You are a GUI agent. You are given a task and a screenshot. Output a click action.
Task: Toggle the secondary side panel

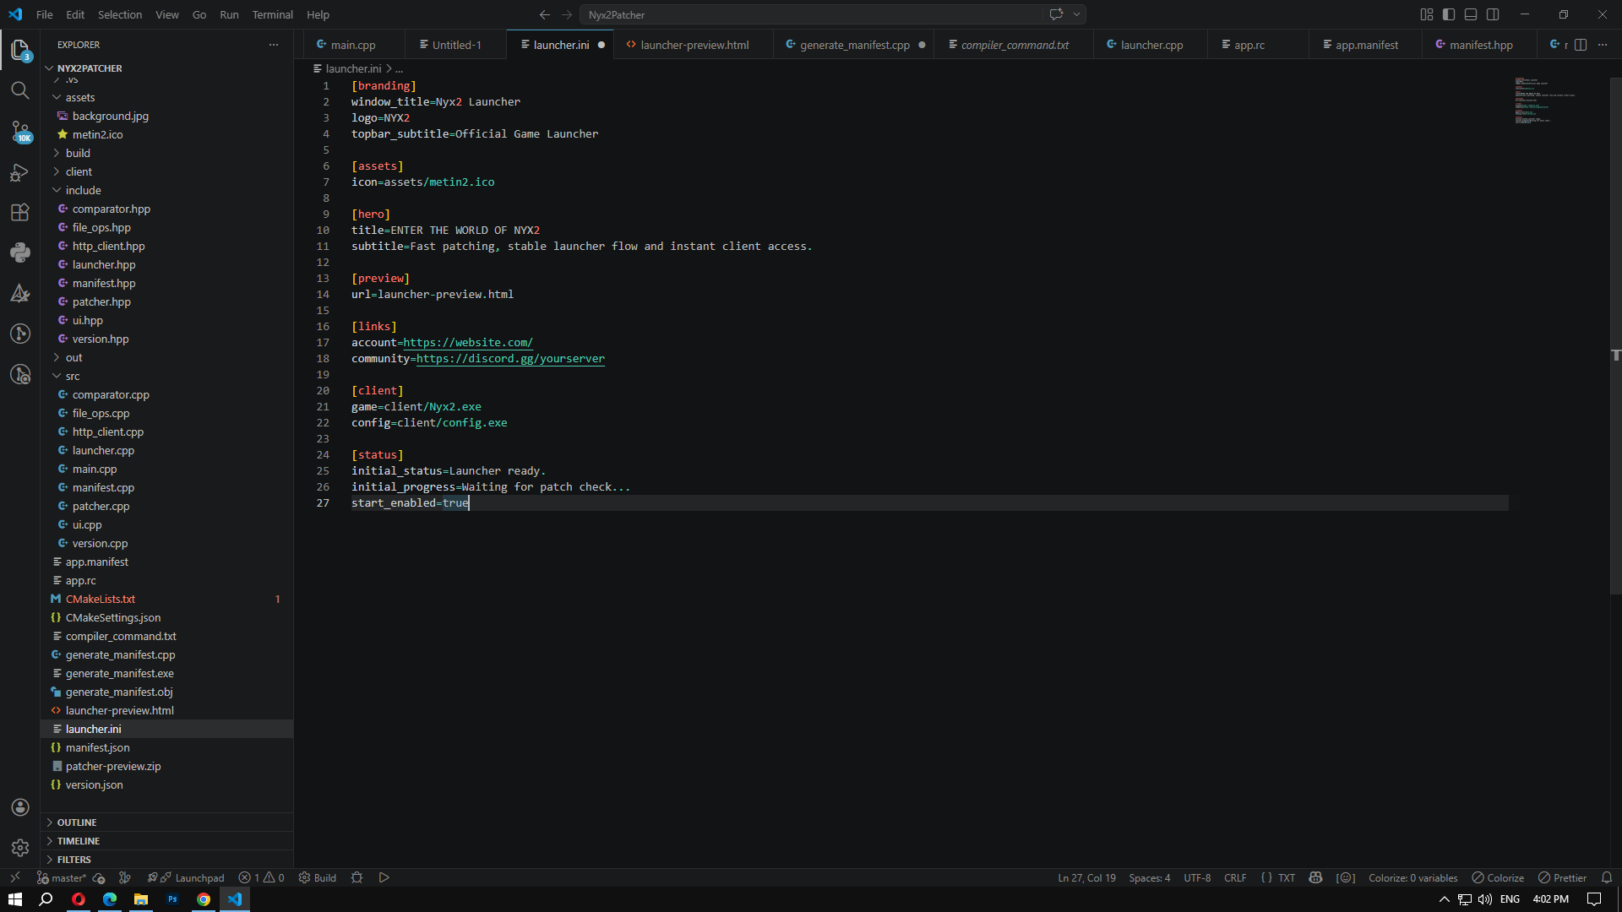click(x=1493, y=14)
